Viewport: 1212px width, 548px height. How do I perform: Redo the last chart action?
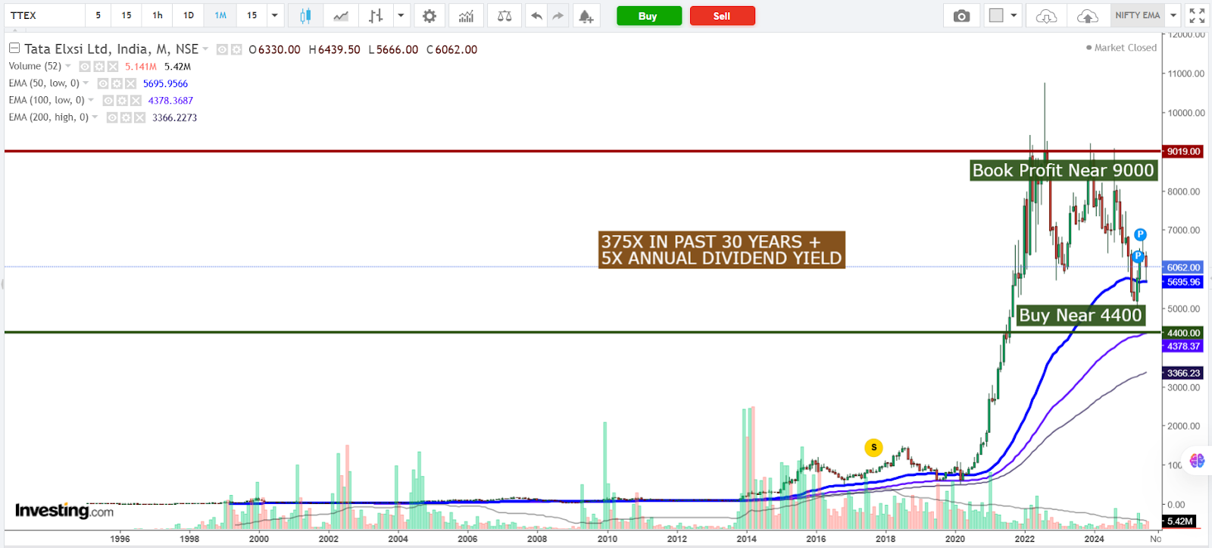[x=558, y=15]
